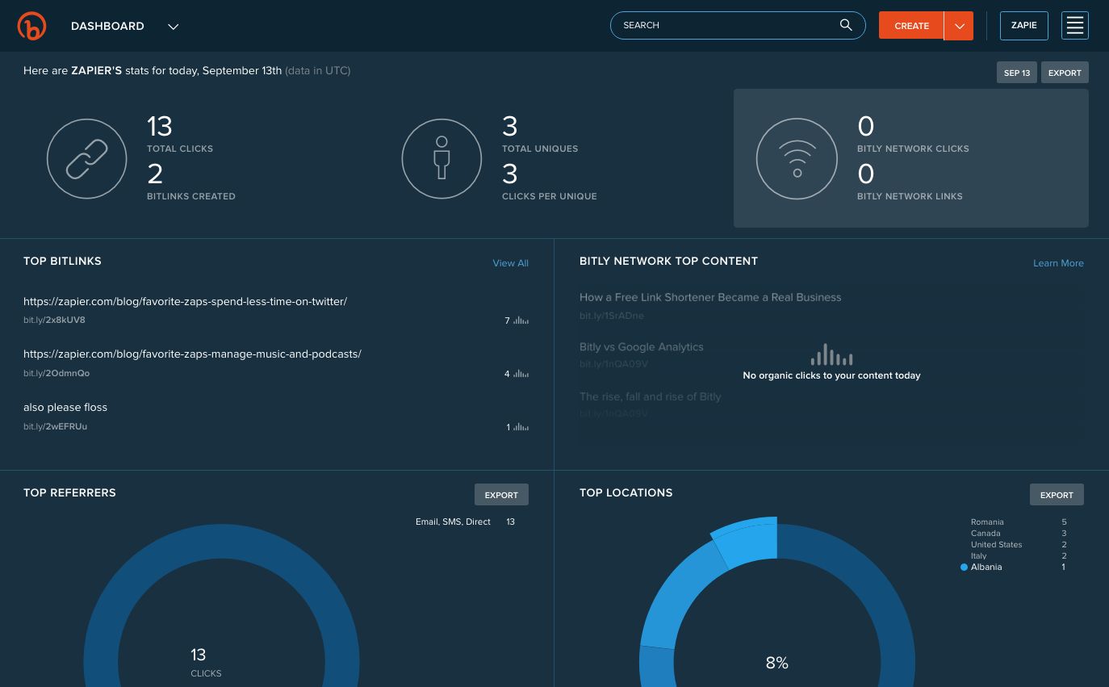
Task: Open the Create button dropdown arrow
Action: point(959,26)
